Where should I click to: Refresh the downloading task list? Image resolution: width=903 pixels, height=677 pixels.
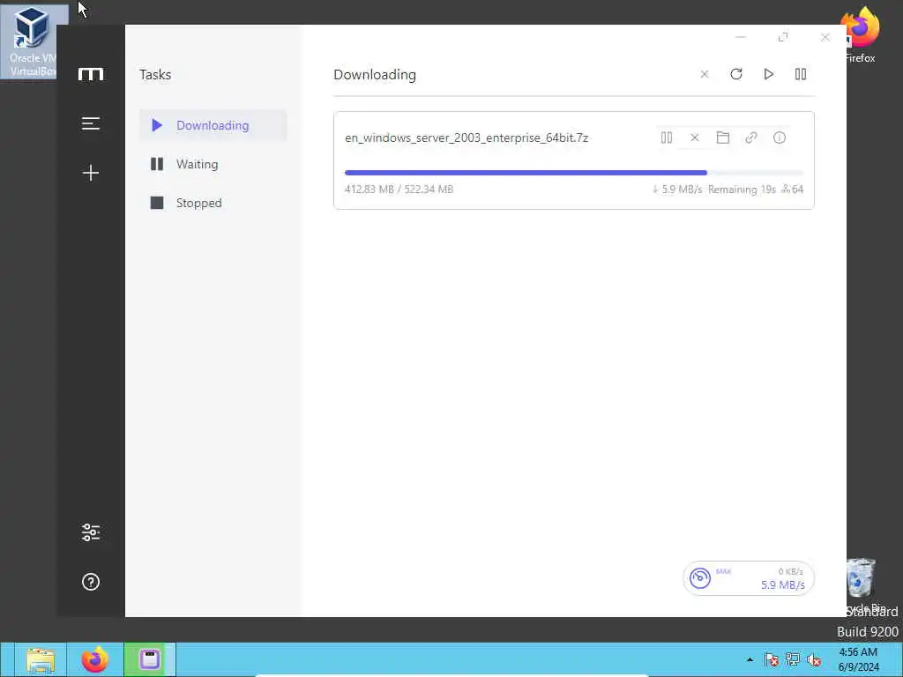coord(736,74)
